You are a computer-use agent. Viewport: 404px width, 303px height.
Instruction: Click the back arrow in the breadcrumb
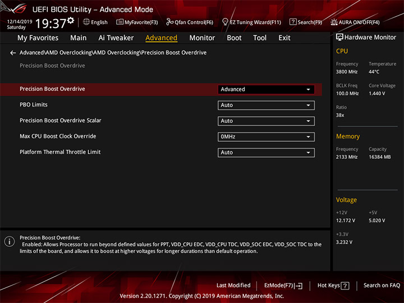click(x=13, y=53)
